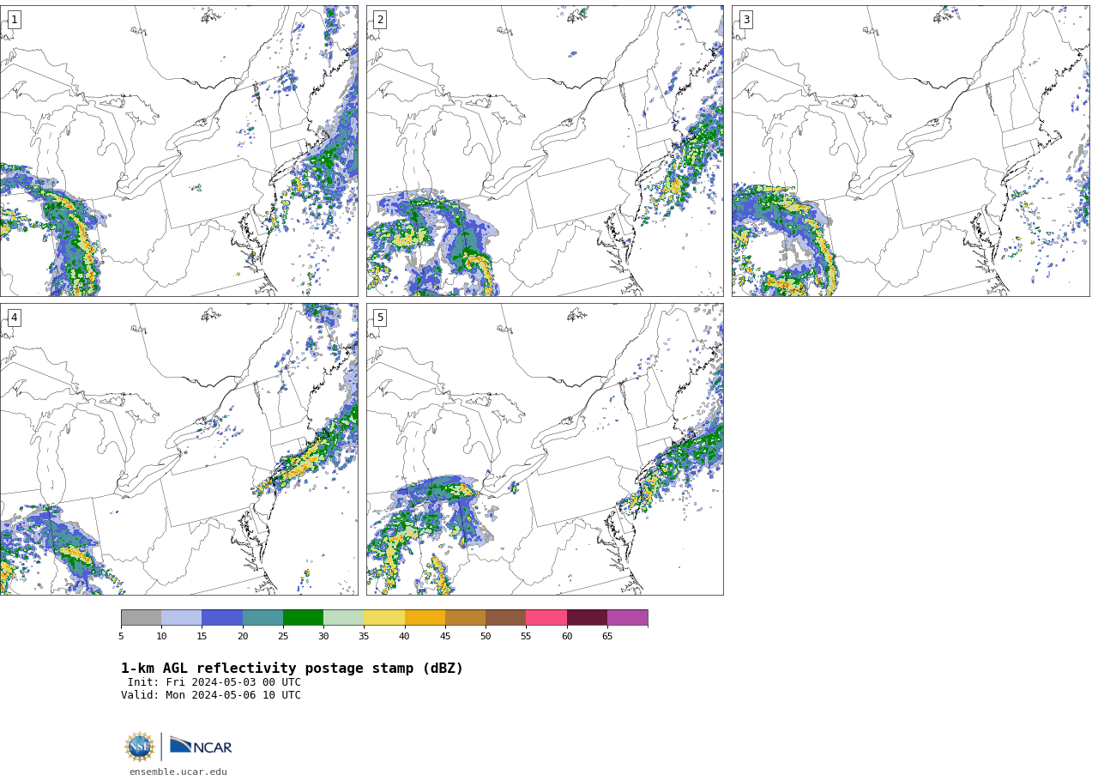Click the member number 5 label box
The image size is (1098, 781).
(x=380, y=318)
